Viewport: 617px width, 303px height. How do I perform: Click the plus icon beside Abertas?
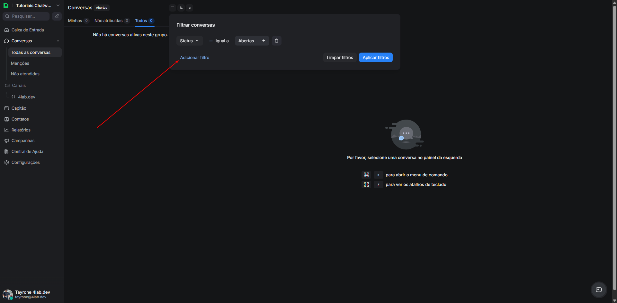click(x=264, y=41)
